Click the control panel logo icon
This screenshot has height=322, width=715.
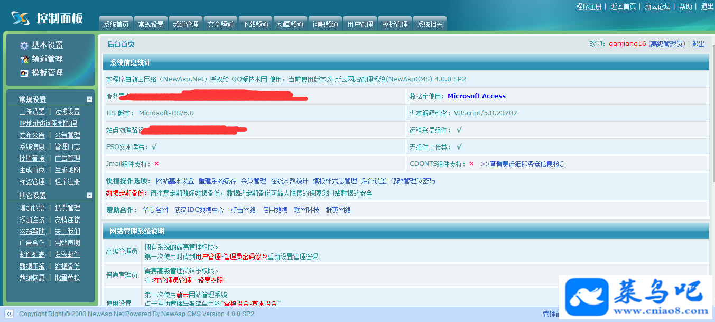point(21,18)
